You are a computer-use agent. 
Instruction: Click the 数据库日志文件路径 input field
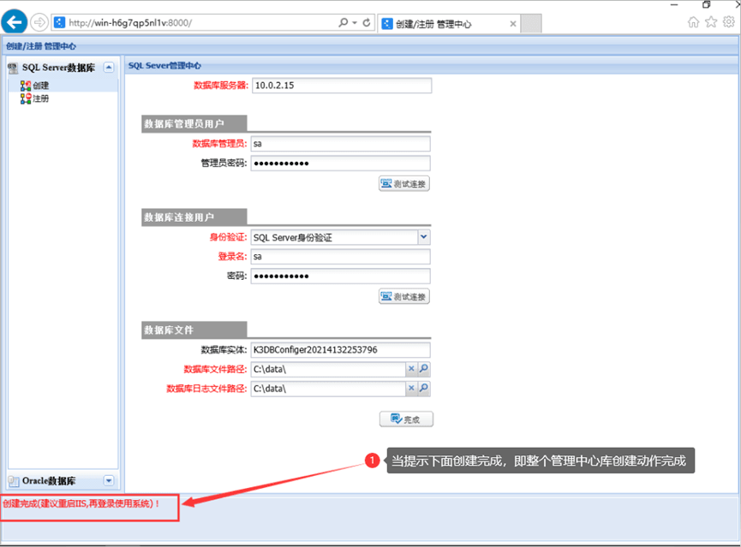(328, 389)
